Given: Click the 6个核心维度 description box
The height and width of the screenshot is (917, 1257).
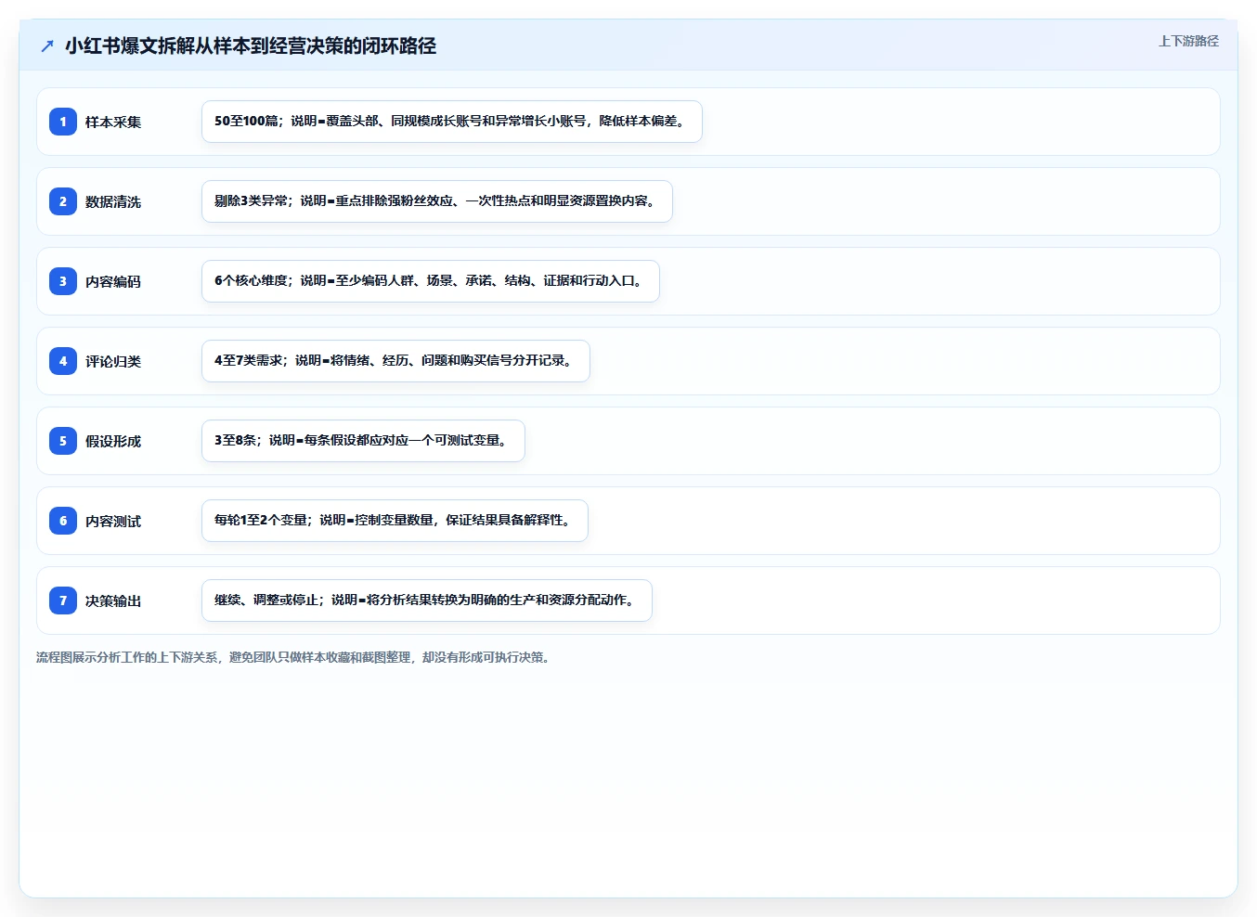Looking at the screenshot, I should tap(431, 281).
